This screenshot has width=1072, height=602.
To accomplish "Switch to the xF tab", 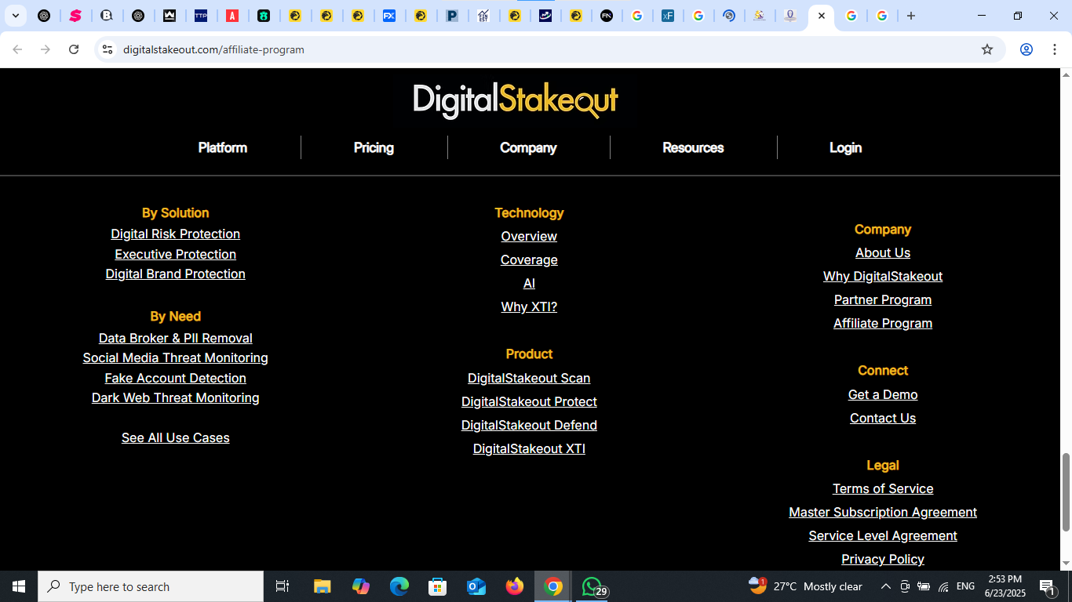I will coord(667,16).
